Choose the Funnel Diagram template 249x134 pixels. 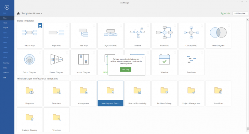click(x=56, y=62)
